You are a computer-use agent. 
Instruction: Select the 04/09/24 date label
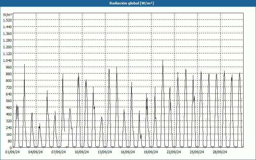coord(36,152)
